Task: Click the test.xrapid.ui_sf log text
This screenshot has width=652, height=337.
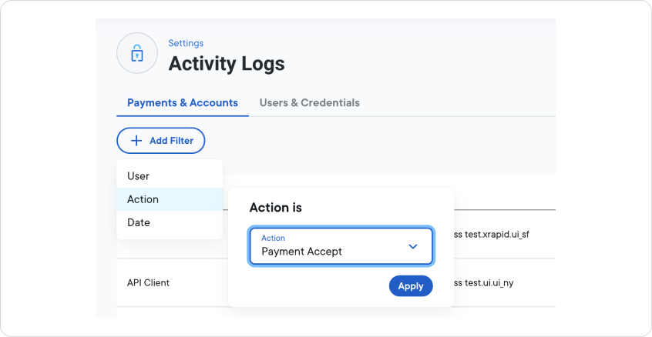Action: 497,234
